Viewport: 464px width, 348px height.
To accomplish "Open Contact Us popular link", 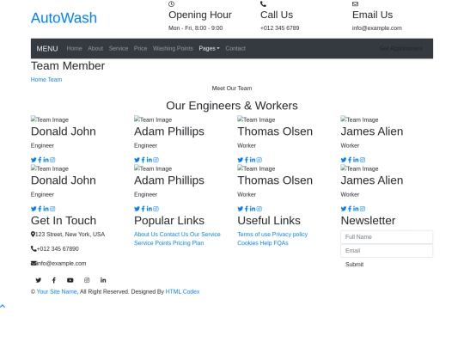I will click(x=174, y=235).
